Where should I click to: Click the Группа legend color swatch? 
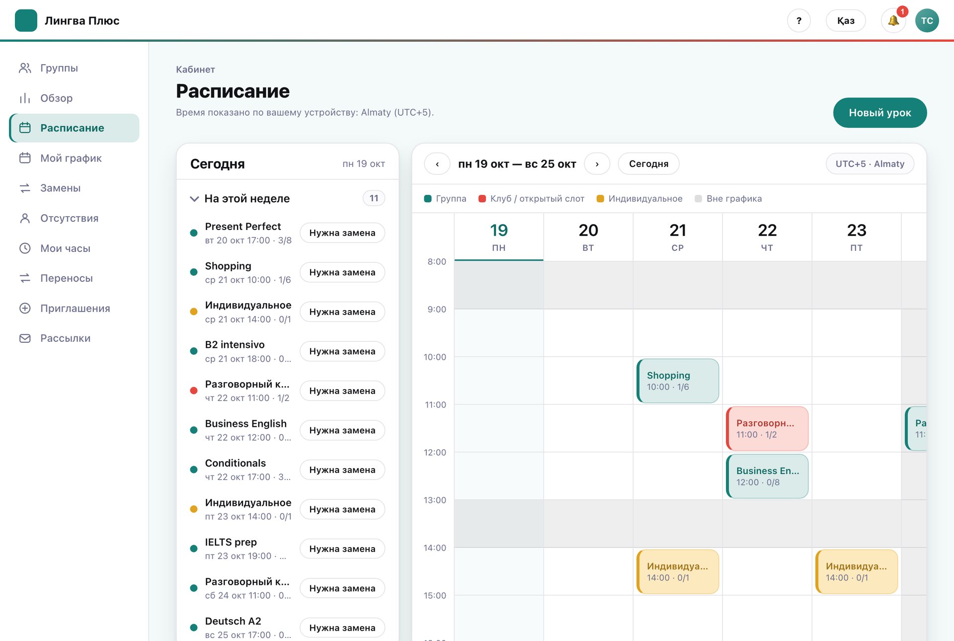click(428, 199)
